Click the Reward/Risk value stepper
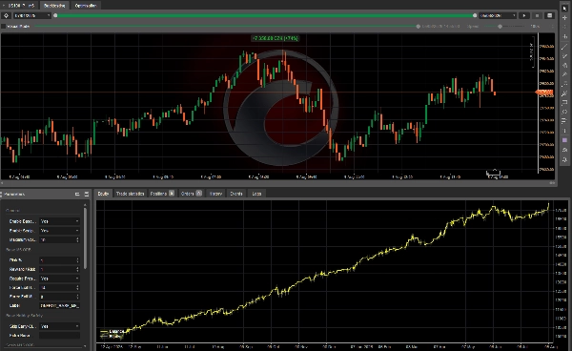The width and height of the screenshot is (572, 351). tap(77, 269)
